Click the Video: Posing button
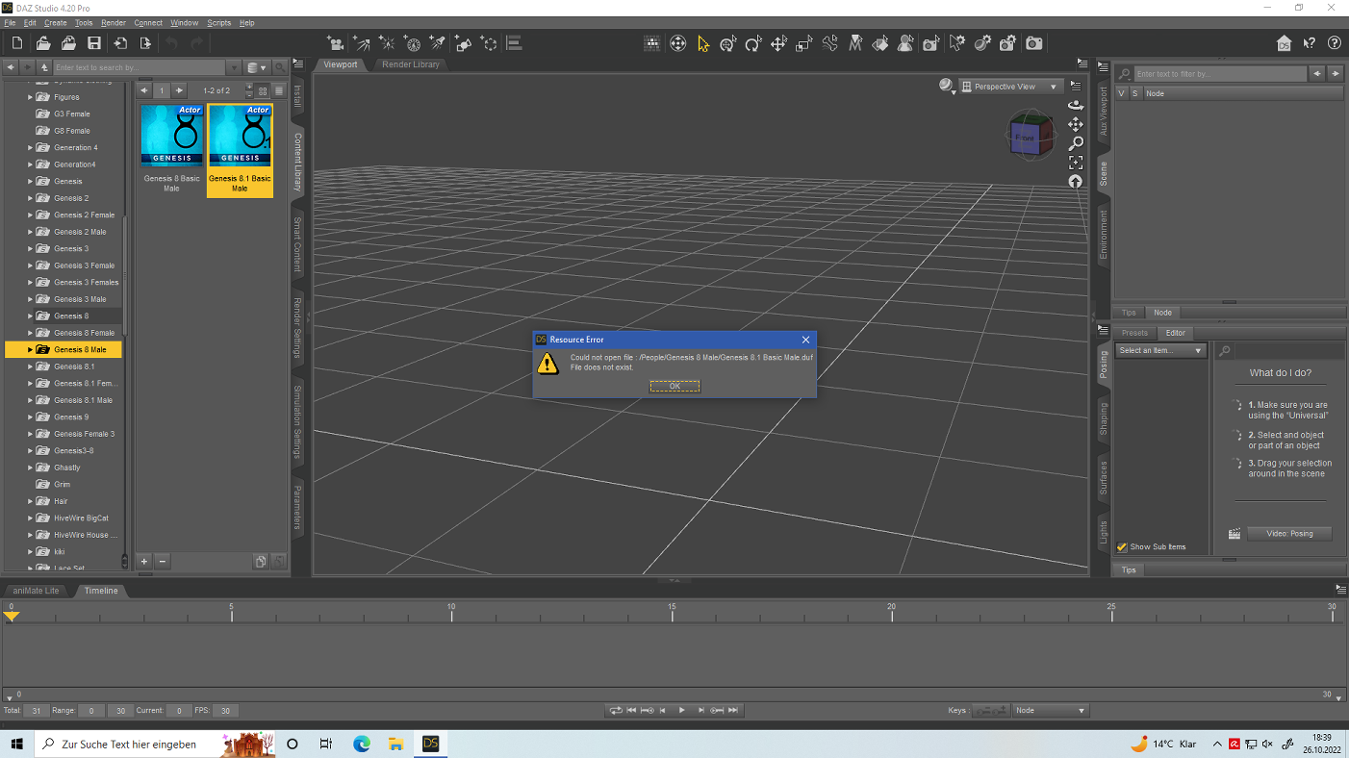This screenshot has width=1349, height=758. [1289, 534]
